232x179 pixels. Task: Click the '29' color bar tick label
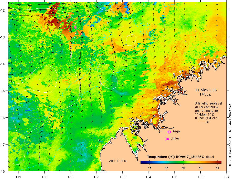pyautogui.click(x=183, y=168)
